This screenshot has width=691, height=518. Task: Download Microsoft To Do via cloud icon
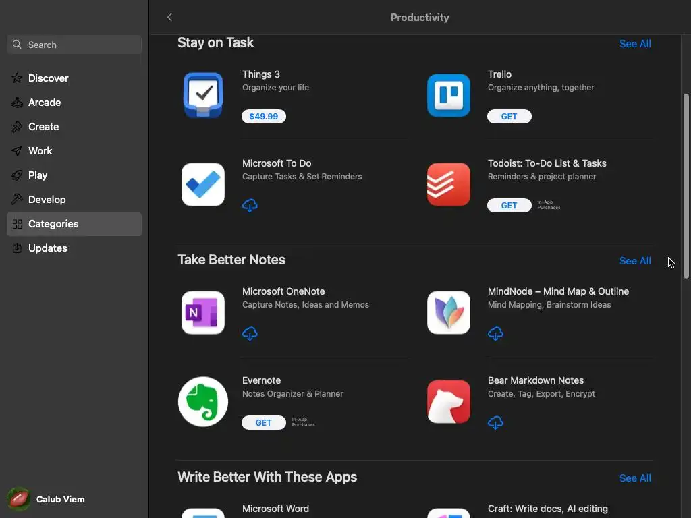[250, 205]
